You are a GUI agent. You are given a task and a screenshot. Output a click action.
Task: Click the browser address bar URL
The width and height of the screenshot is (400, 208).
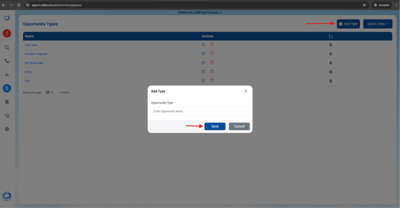click(56, 5)
